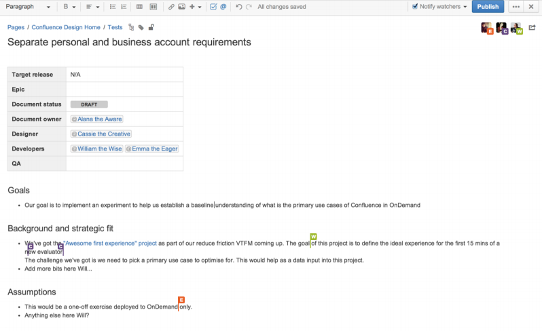This screenshot has width=542, height=331.
Task: Click the Target release header cell
Action: click(x=37, y=75)
